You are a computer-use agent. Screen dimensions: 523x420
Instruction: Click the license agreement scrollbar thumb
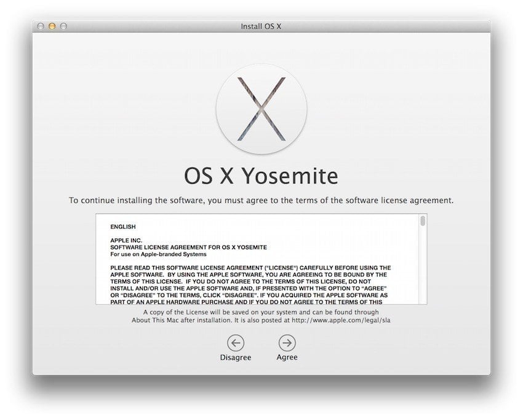coord(423,220)
